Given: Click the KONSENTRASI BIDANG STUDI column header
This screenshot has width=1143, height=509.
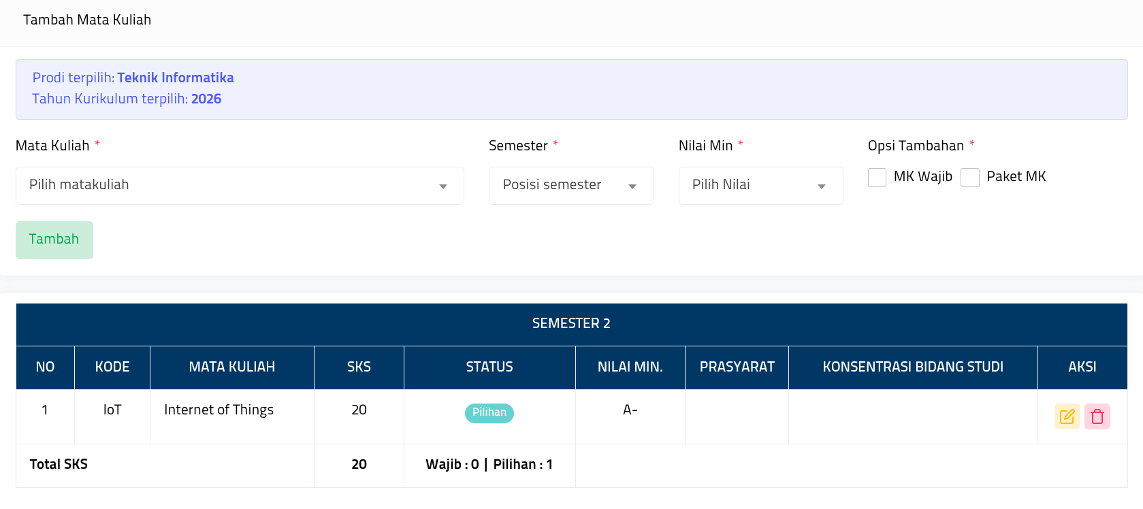Looking at the screenshot, I should [912, 367].
